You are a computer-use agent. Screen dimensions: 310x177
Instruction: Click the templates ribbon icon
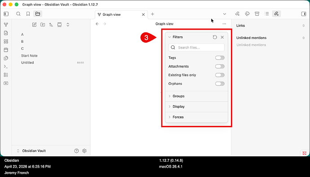(6, 58)
